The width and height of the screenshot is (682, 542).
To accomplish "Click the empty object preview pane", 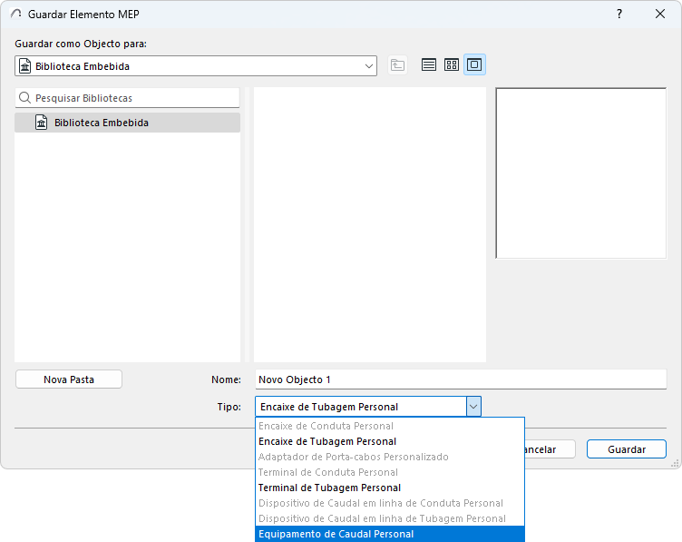I will coord(581,173).
